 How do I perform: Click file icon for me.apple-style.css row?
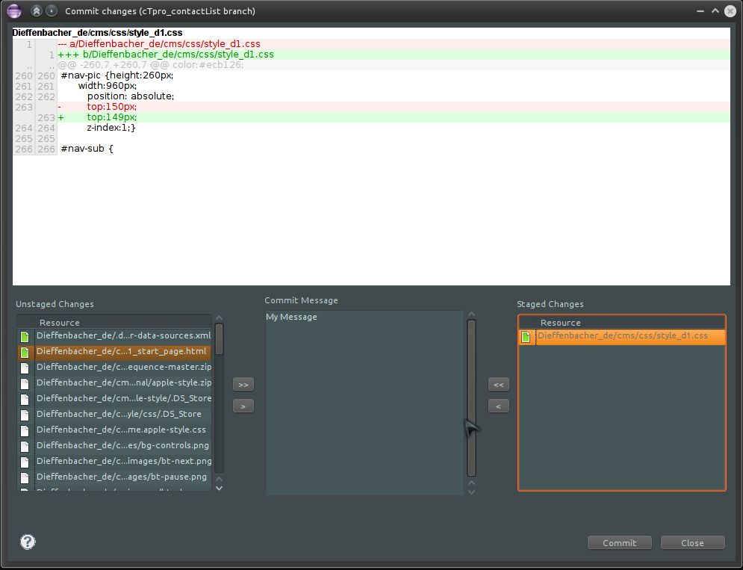25,430
